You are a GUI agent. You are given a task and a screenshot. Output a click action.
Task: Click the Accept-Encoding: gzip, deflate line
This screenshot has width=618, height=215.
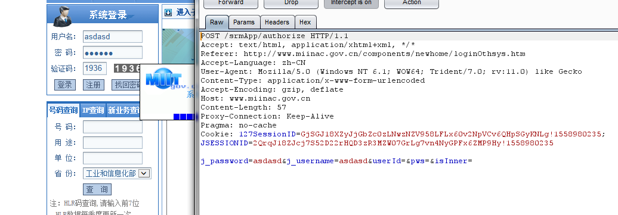tap(272, 89)
